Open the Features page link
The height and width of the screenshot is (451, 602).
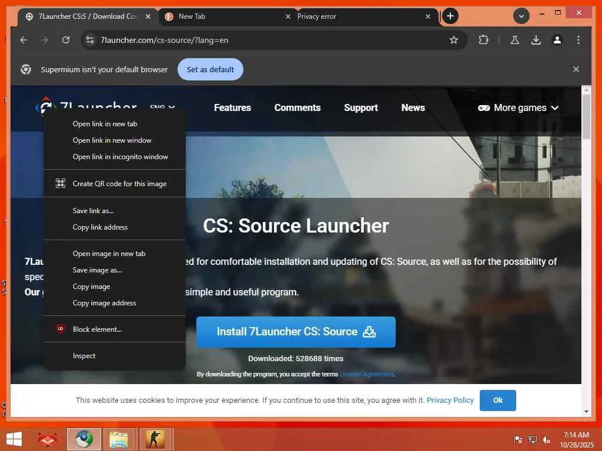pos(232,108)
